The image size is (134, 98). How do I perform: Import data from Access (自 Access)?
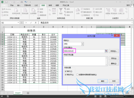pos(6,9)
